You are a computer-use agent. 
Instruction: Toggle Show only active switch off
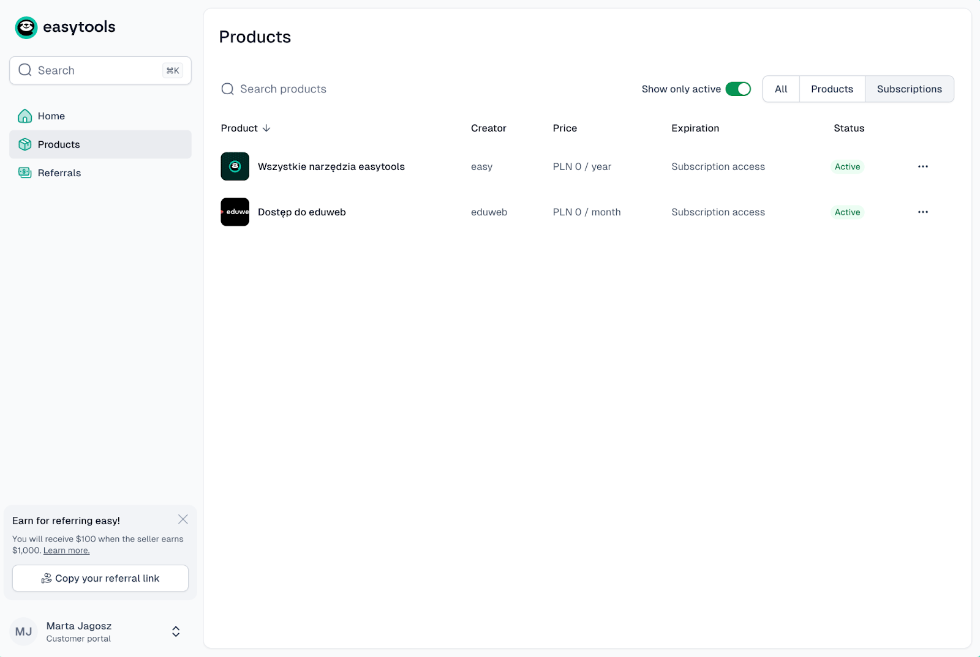pyautogui.click(x=738, y=89)
